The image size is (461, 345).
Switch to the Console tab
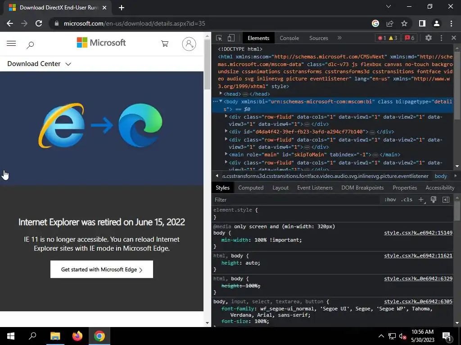coord(289,38)
